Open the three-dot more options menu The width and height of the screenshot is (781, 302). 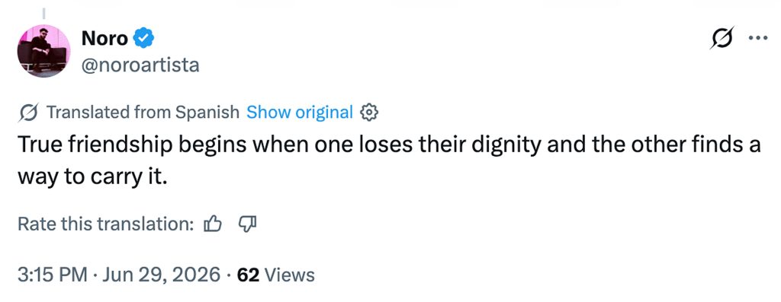[x=760, y=38]
